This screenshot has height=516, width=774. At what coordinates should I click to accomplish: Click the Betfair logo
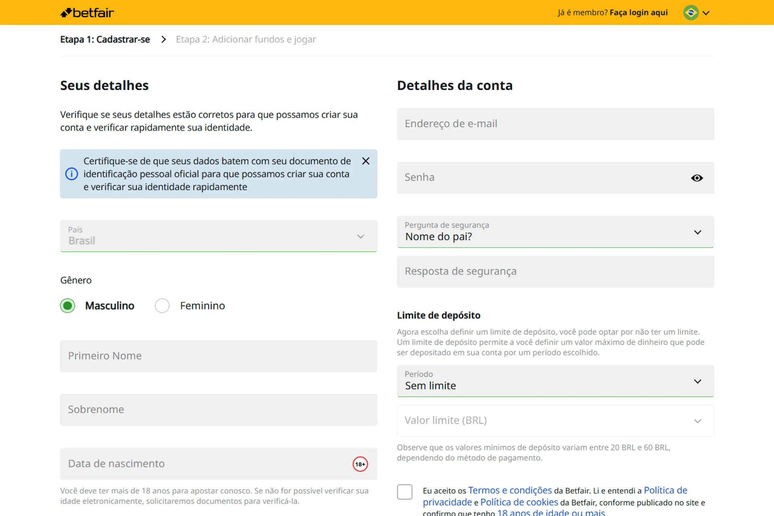tap(87, 13)
